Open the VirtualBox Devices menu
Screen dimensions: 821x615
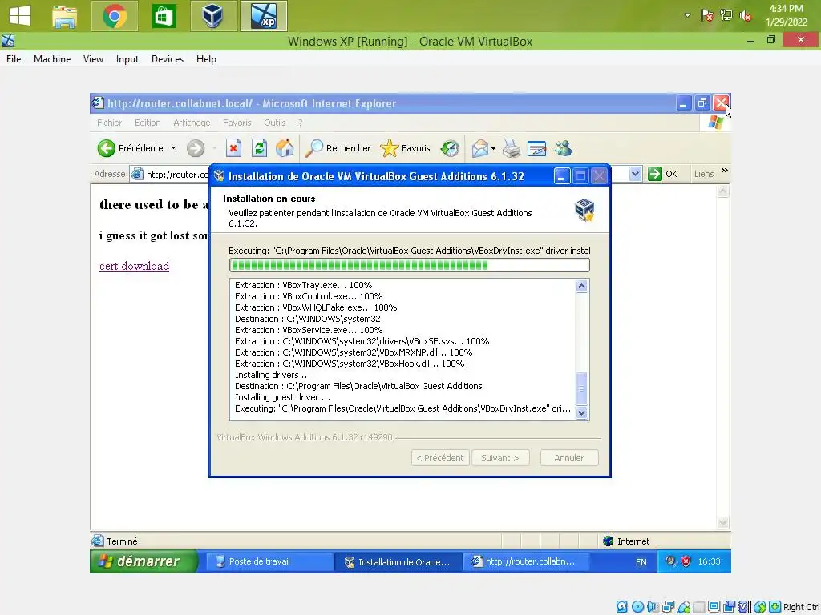pyautogui.click(x=168, y=59)
